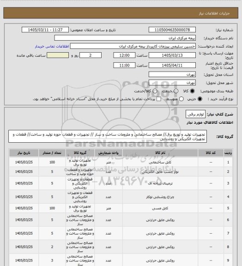Click unit عدد in چراغ روشنایی توکار row

[x=109, y=197]
